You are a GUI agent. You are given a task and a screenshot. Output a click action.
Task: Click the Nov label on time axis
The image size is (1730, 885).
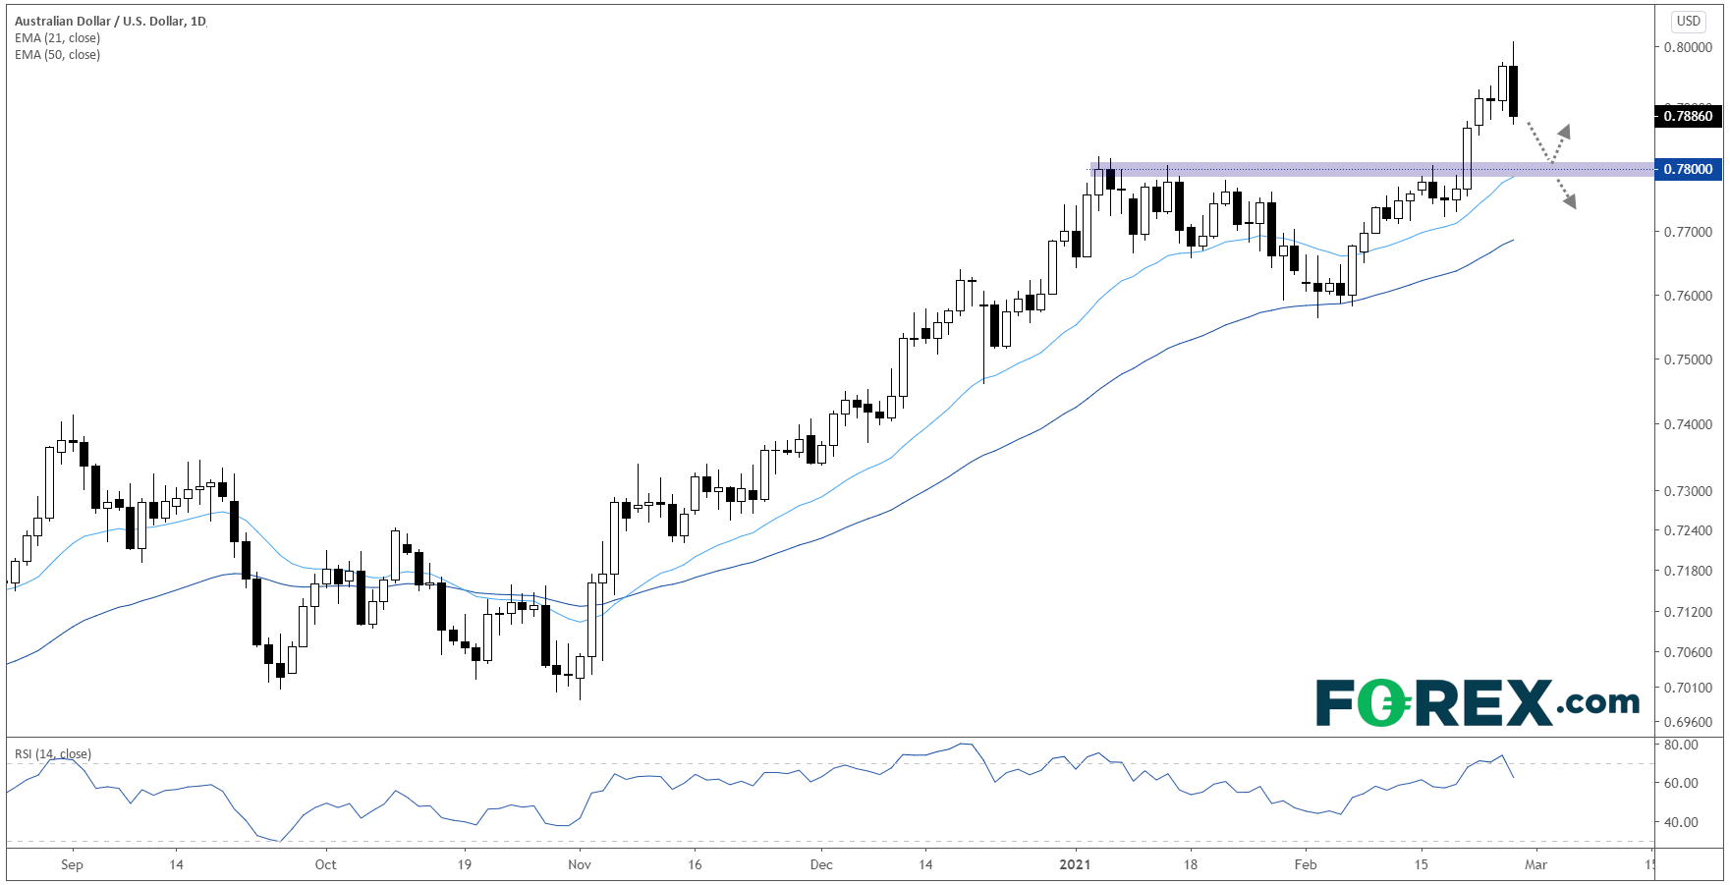click(x=580, y=864)
